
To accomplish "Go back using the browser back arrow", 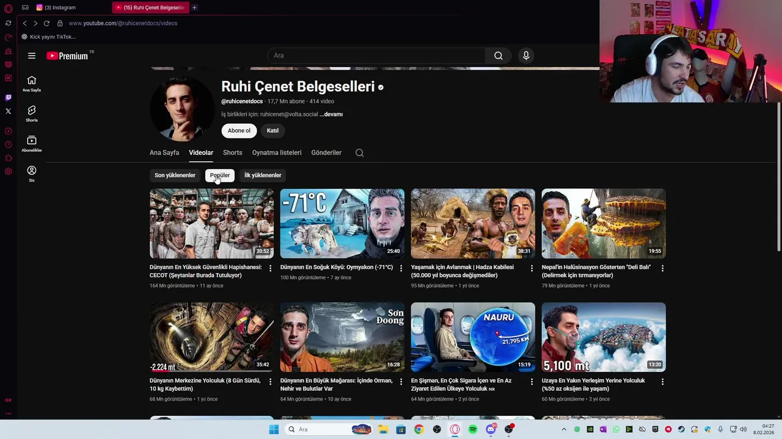I will 24,23.
